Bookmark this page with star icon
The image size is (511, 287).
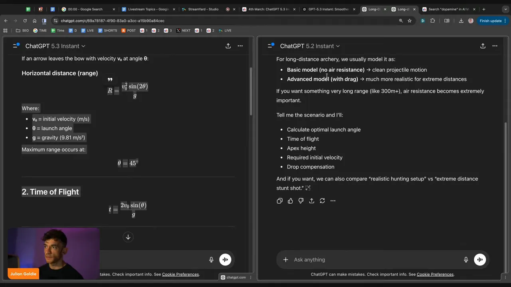tap(410, 21)
